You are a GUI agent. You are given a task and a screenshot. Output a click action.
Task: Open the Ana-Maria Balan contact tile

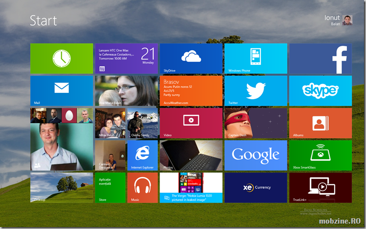[126, 91]
